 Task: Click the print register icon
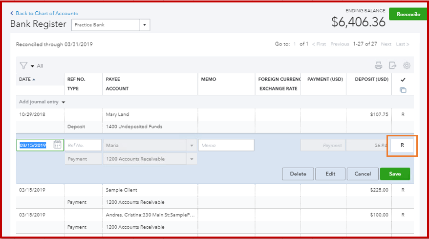(378, 65)
